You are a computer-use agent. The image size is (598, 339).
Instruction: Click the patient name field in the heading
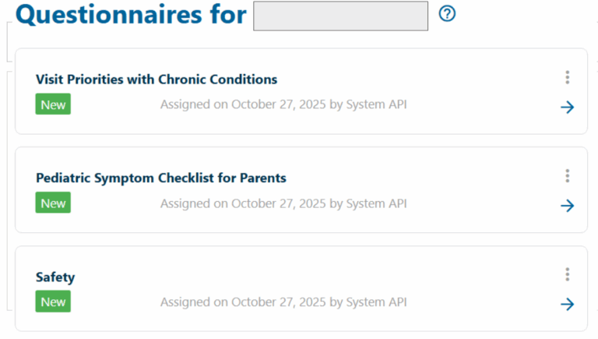(x=340, y=16)
